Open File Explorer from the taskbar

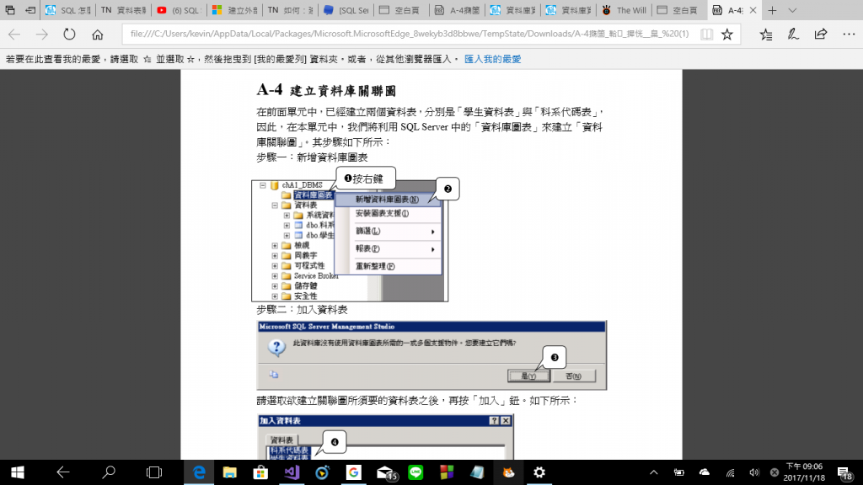tap(229, 472)
